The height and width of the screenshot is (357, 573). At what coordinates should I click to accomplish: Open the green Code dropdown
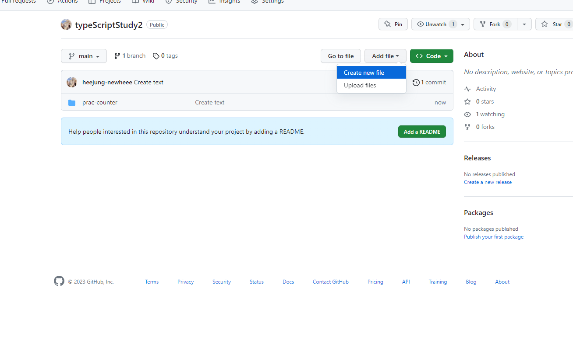[432, 56]
